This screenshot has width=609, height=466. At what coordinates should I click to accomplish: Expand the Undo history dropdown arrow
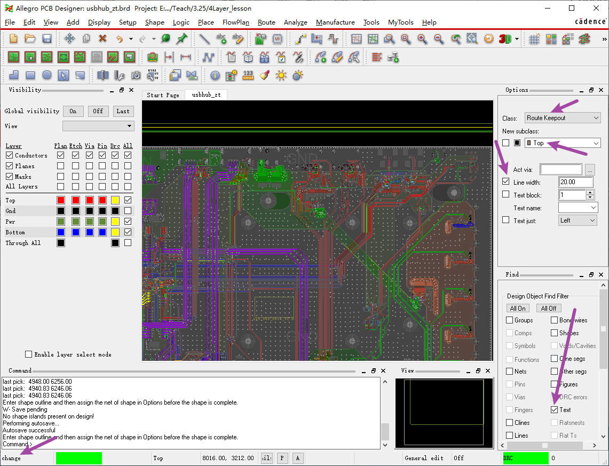tap(131, 39)
